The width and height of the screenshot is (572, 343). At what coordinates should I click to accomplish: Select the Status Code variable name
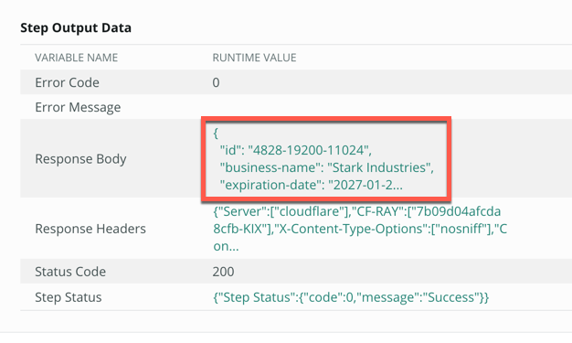click(70, 272)
